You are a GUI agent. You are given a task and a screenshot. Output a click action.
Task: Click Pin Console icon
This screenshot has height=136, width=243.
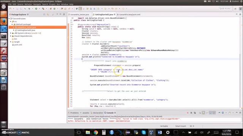pos(219,113)
